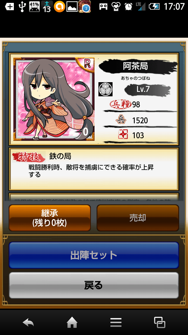The width and height of the screenshot is (188, 335).
Task: Tap the 阿茶局 name banner
Action: click(136, 66)
